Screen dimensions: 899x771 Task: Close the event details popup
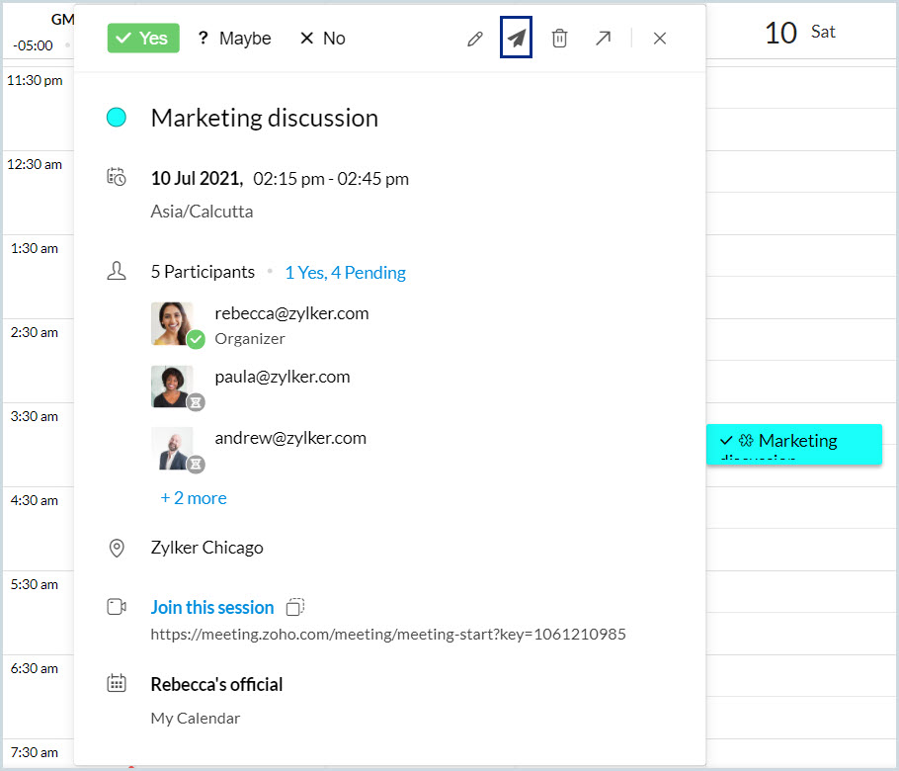click(660, 39)
